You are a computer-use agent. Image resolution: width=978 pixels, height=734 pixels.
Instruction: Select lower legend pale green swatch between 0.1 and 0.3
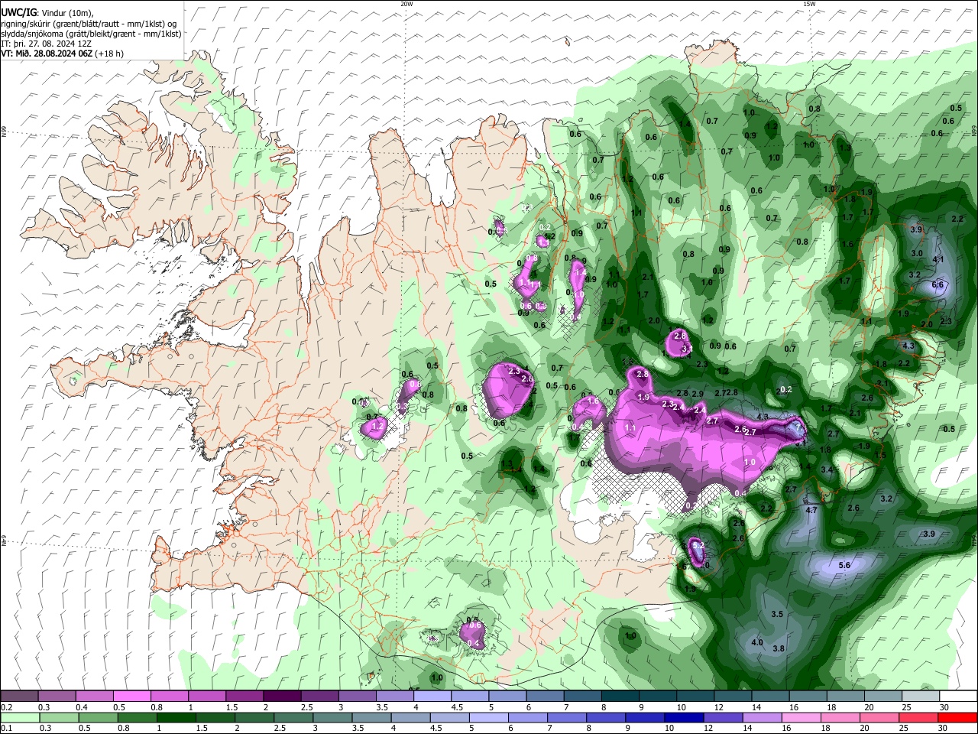click(x=19, y=717)
